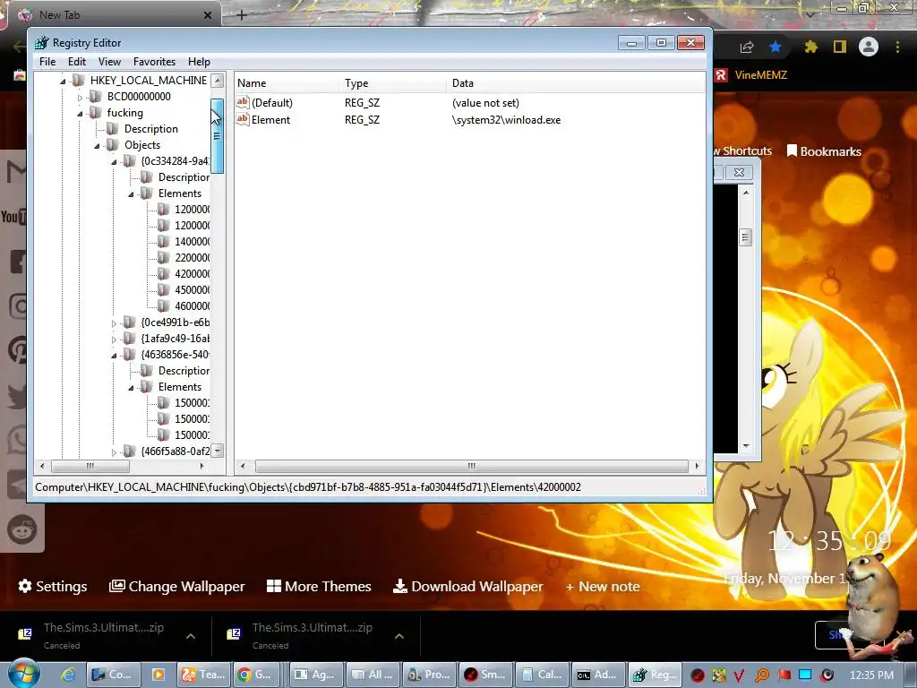917x688 pixels.
Task: Open options chevron for first Sims zip download
Action: 191,636
